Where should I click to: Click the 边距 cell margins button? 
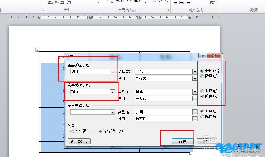(213, 2)
